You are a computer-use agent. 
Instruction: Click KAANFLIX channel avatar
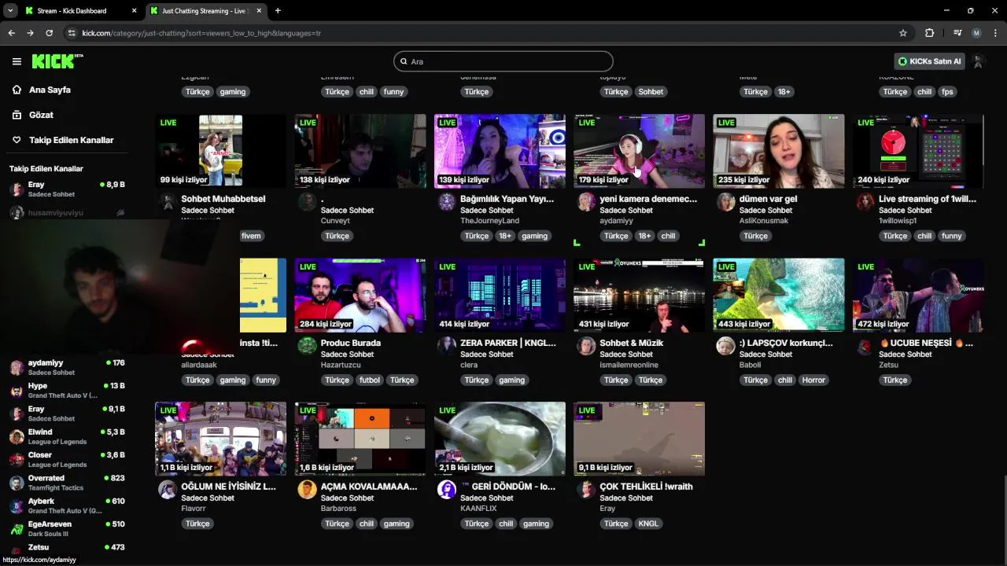[447, 490]
